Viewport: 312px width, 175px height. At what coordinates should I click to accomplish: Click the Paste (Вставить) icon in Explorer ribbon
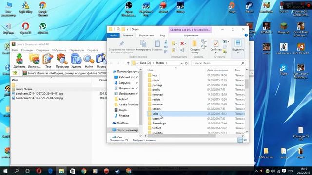click(x=157, y=44)
